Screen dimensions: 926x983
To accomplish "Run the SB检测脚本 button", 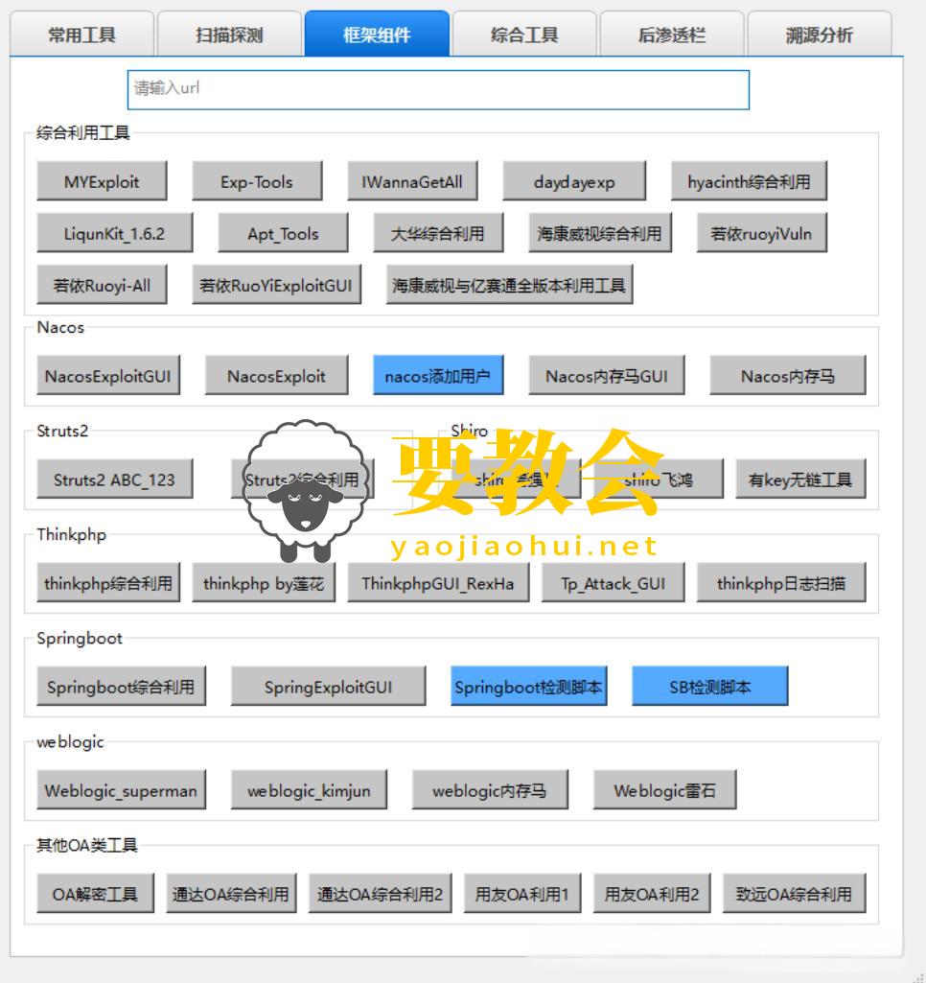I will [x=710, y=687].
